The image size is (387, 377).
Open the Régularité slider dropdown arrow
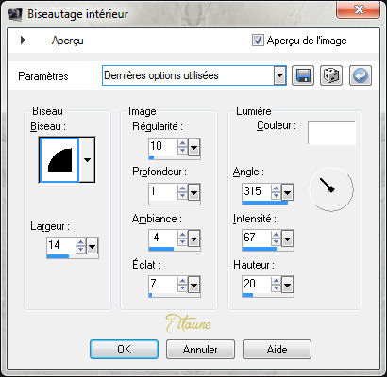(193, 147)
